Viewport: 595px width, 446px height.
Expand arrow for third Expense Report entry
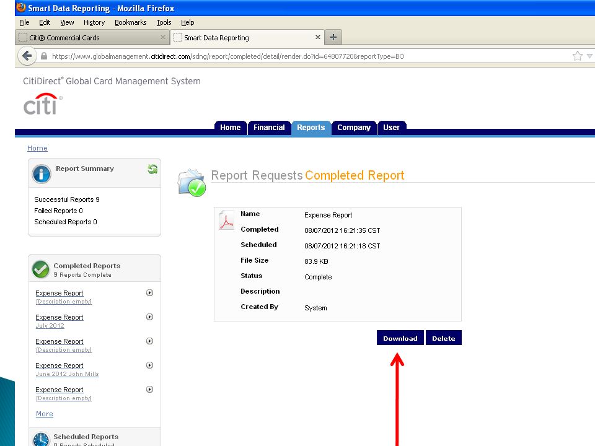click(x=149, y=341)
